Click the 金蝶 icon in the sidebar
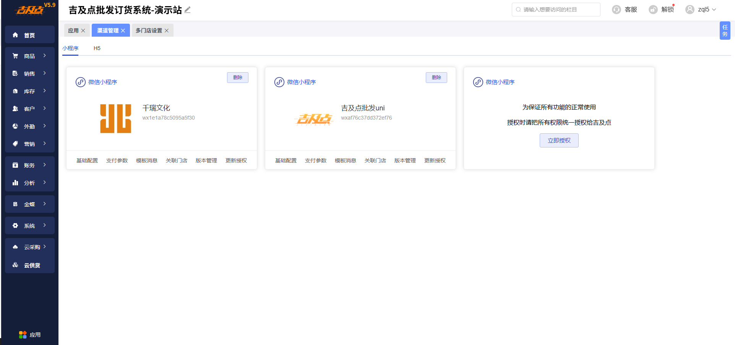Image resolution: width=735 pixels, height=345 pixels. (15, 204)
